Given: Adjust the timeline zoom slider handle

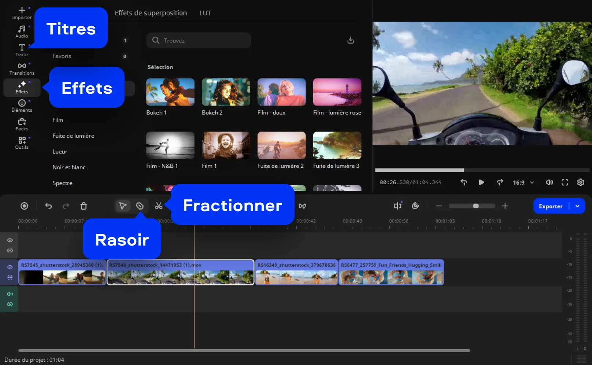Looking at the screenshot, I should 476,206.
